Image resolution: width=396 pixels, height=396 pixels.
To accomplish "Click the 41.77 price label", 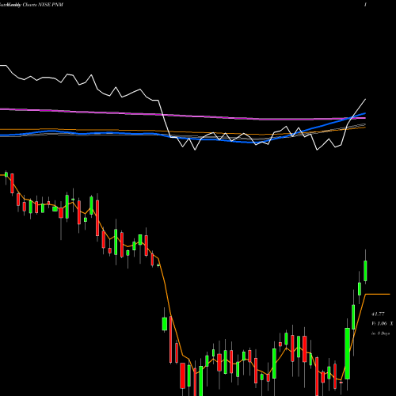I will pos(378,314).
